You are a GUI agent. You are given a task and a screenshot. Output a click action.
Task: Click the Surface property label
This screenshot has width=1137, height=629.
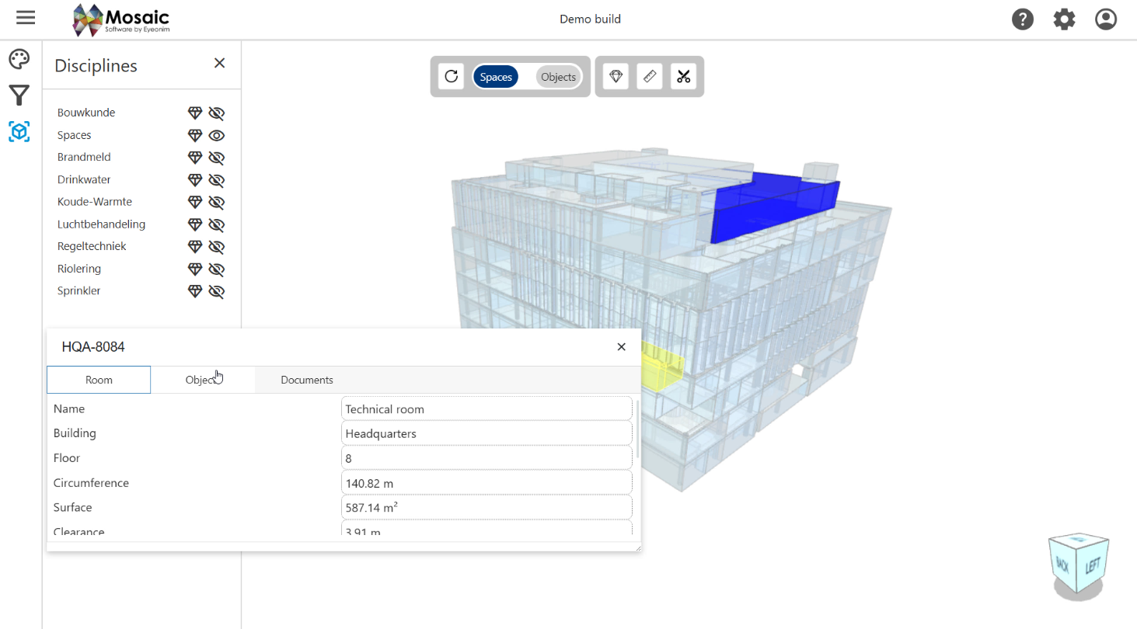73,508
